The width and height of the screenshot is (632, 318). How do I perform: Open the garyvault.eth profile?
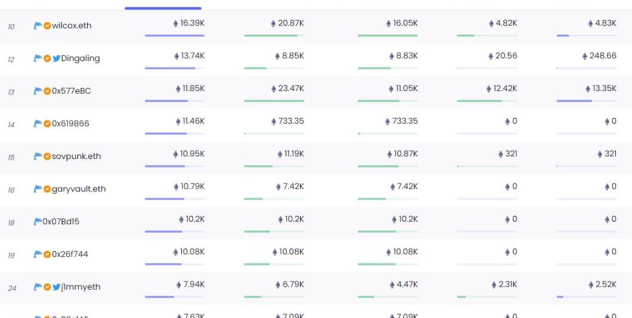pyautogui.click(x=78, y=189)
